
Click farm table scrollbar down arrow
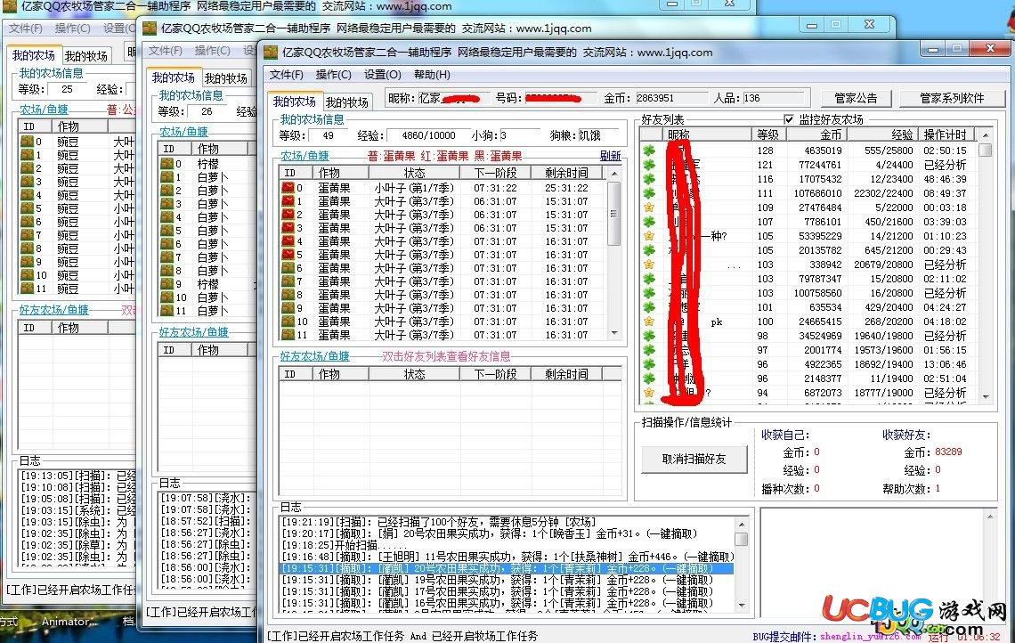(614, 333)
